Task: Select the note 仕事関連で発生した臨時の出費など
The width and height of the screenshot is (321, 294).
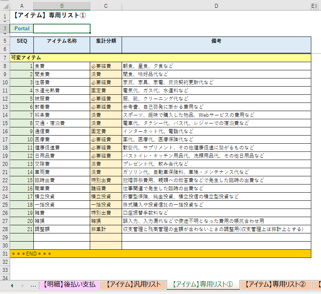Action: [216, 188]
